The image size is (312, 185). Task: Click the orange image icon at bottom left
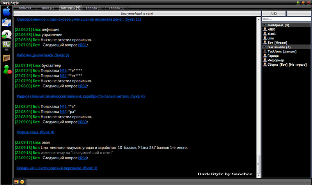[16, 182]
